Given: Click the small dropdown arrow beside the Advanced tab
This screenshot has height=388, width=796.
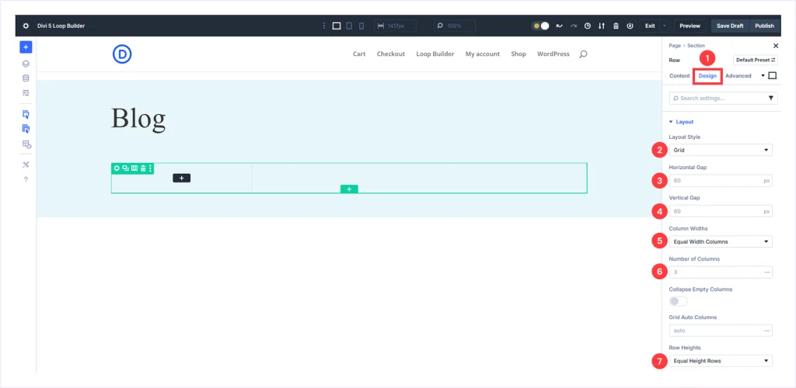Looking at the screenshot, I should click(x=763, y=76).
